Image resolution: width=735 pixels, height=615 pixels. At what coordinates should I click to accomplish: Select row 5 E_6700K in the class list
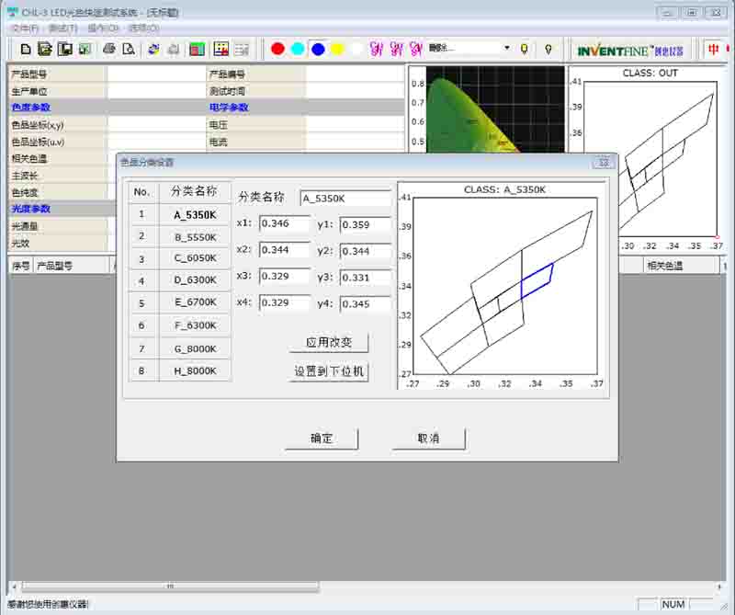click(180, 302)
